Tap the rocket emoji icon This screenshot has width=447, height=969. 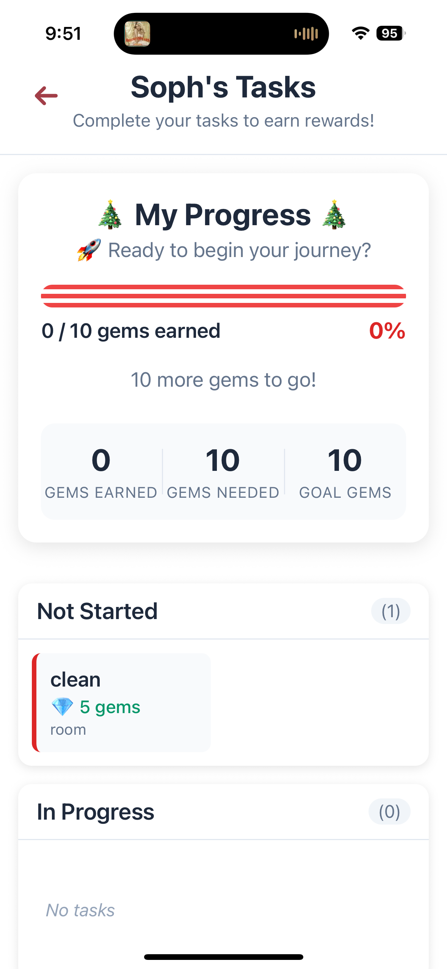89,250
